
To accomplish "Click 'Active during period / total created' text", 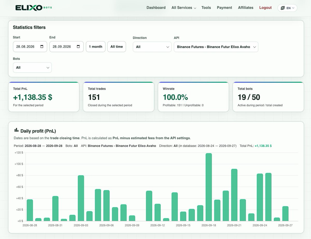I will click(x=260, y=105).
